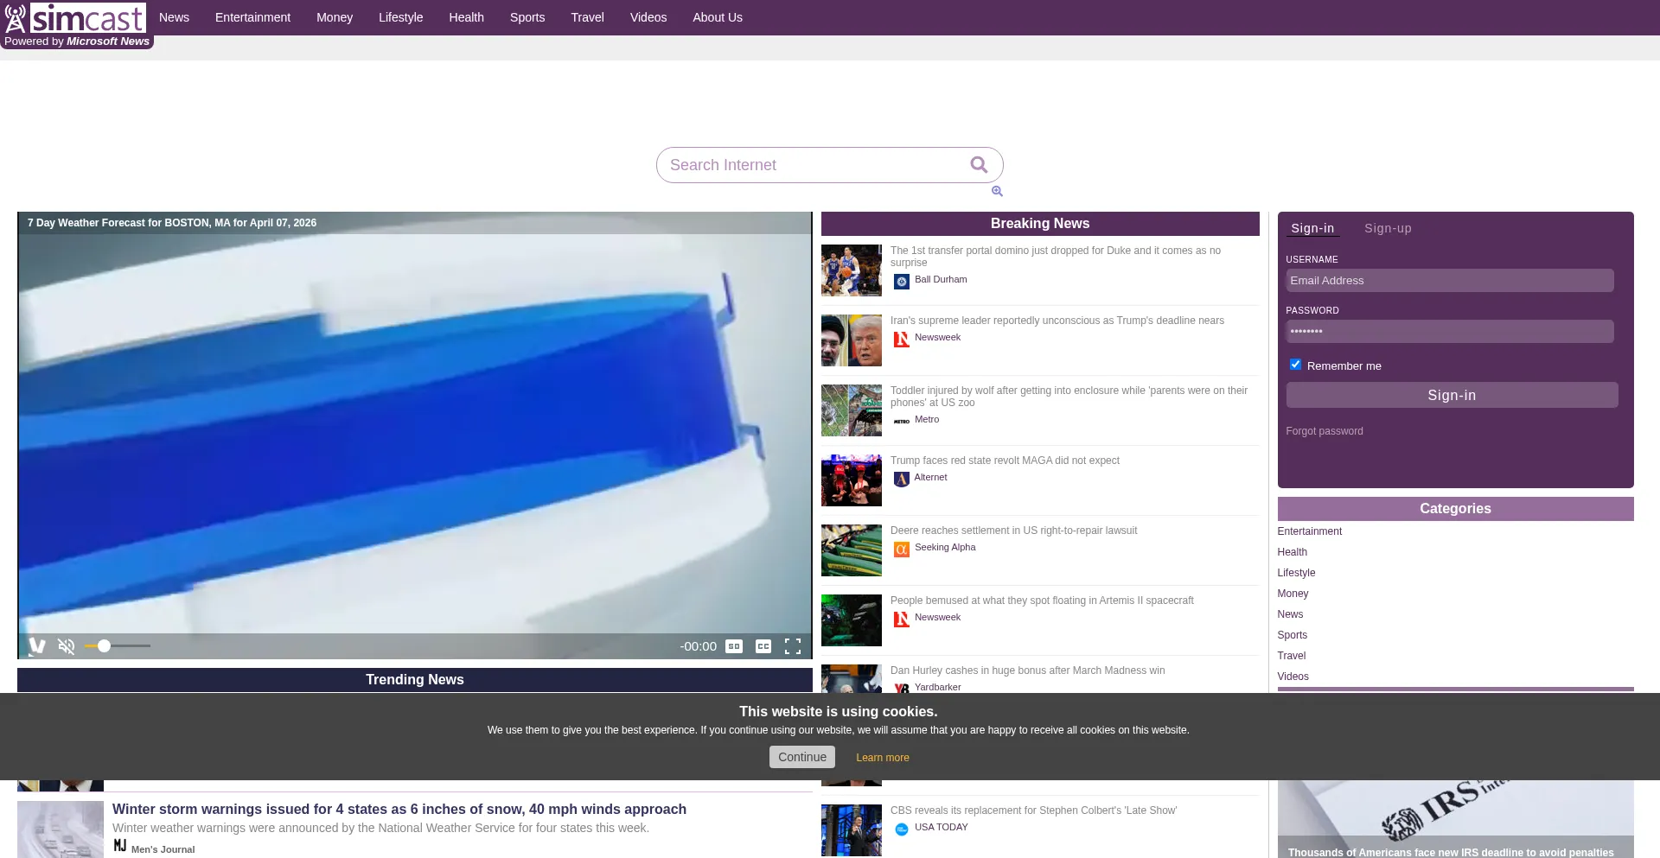Click the Men's Journal source icon
The height and width of the screenshot is (858, 1660).
tap(120, 846)
